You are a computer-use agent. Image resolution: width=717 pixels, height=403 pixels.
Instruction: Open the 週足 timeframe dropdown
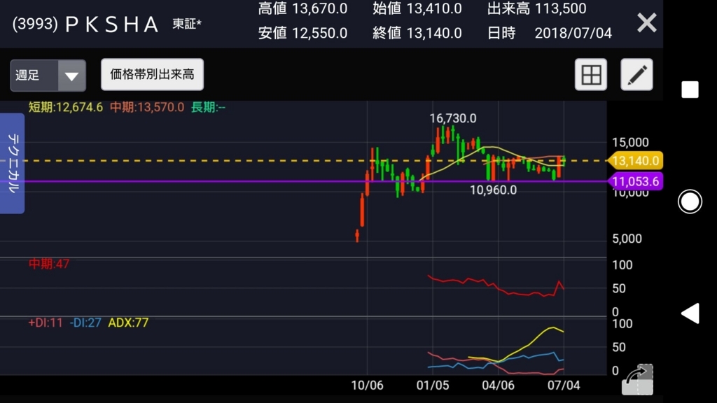[x=48, y=76]
